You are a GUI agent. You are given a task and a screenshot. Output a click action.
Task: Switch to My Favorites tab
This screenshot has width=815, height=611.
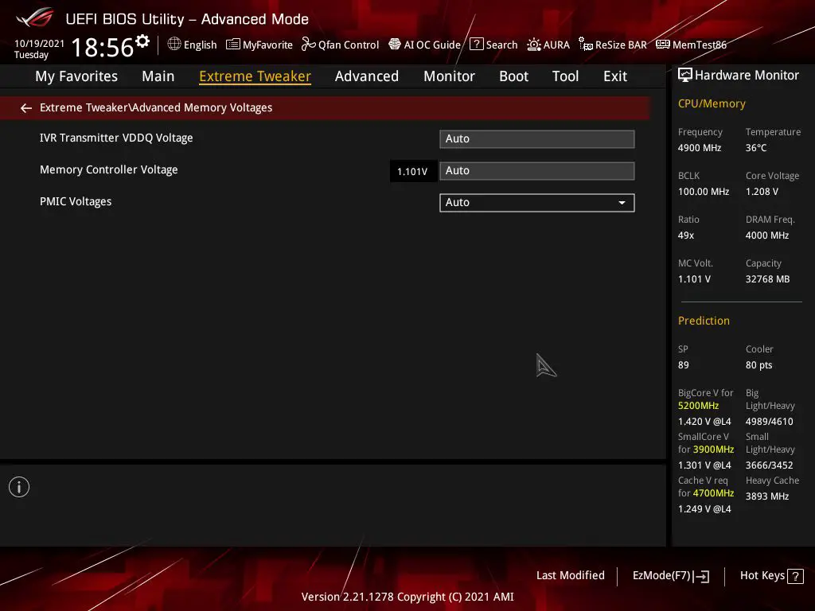(x=76, y=76)
